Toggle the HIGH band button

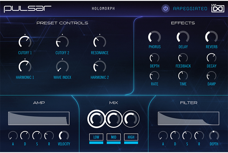click(131, 137)
